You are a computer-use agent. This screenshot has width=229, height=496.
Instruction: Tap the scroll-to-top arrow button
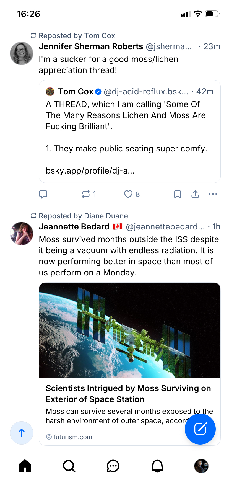[x=22, y=433]
